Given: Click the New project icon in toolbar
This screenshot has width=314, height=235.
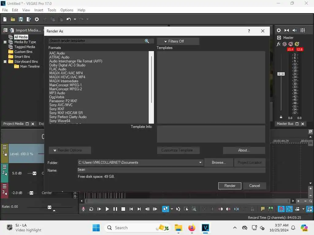Looking at the screenshot, I should (5, 19).
